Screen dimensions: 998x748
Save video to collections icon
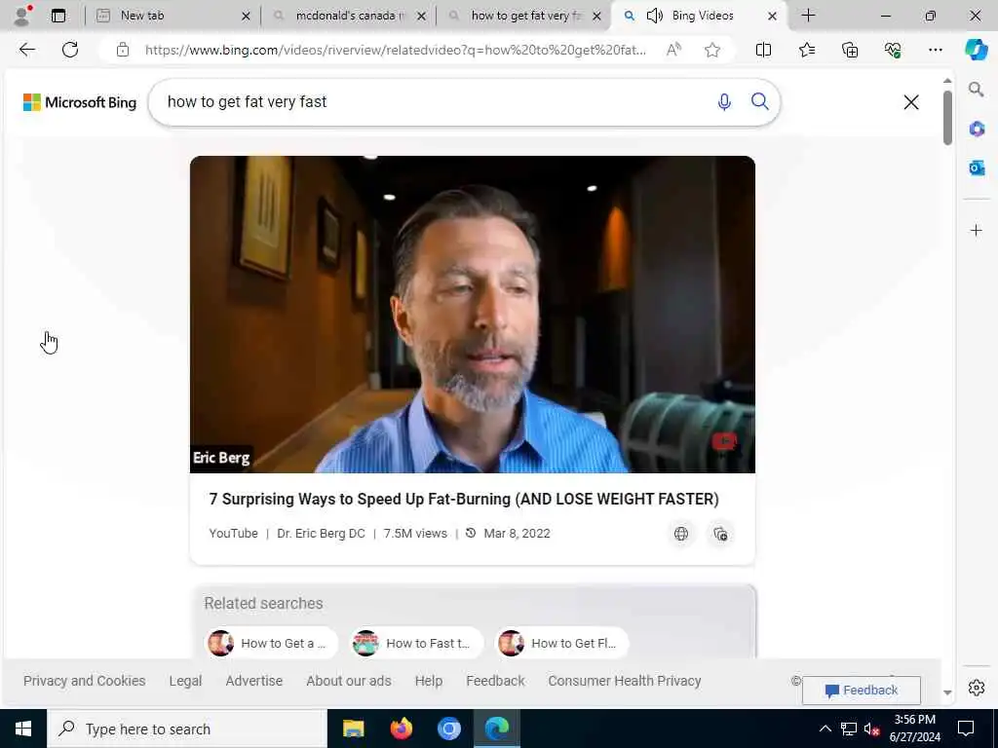[x=720, y=535]
